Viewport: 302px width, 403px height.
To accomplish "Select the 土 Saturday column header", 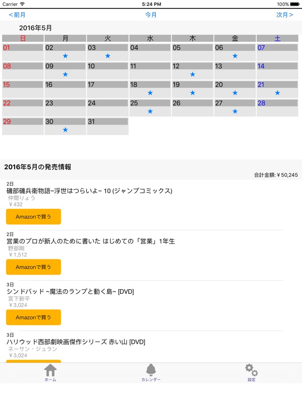I will click(x=277, y=38).
